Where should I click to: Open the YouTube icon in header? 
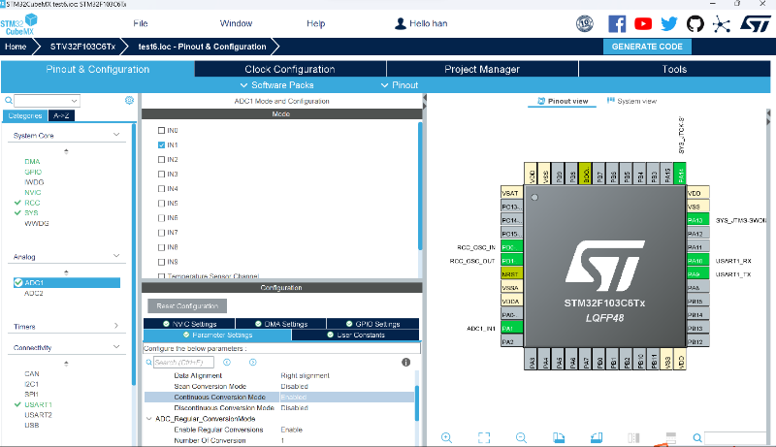(x=643, y=23)
